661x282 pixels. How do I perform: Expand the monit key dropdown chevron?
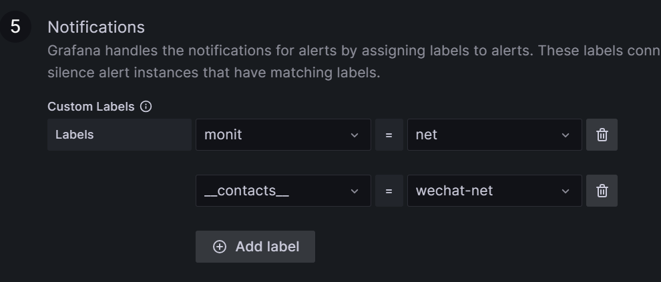pos(355,135)
